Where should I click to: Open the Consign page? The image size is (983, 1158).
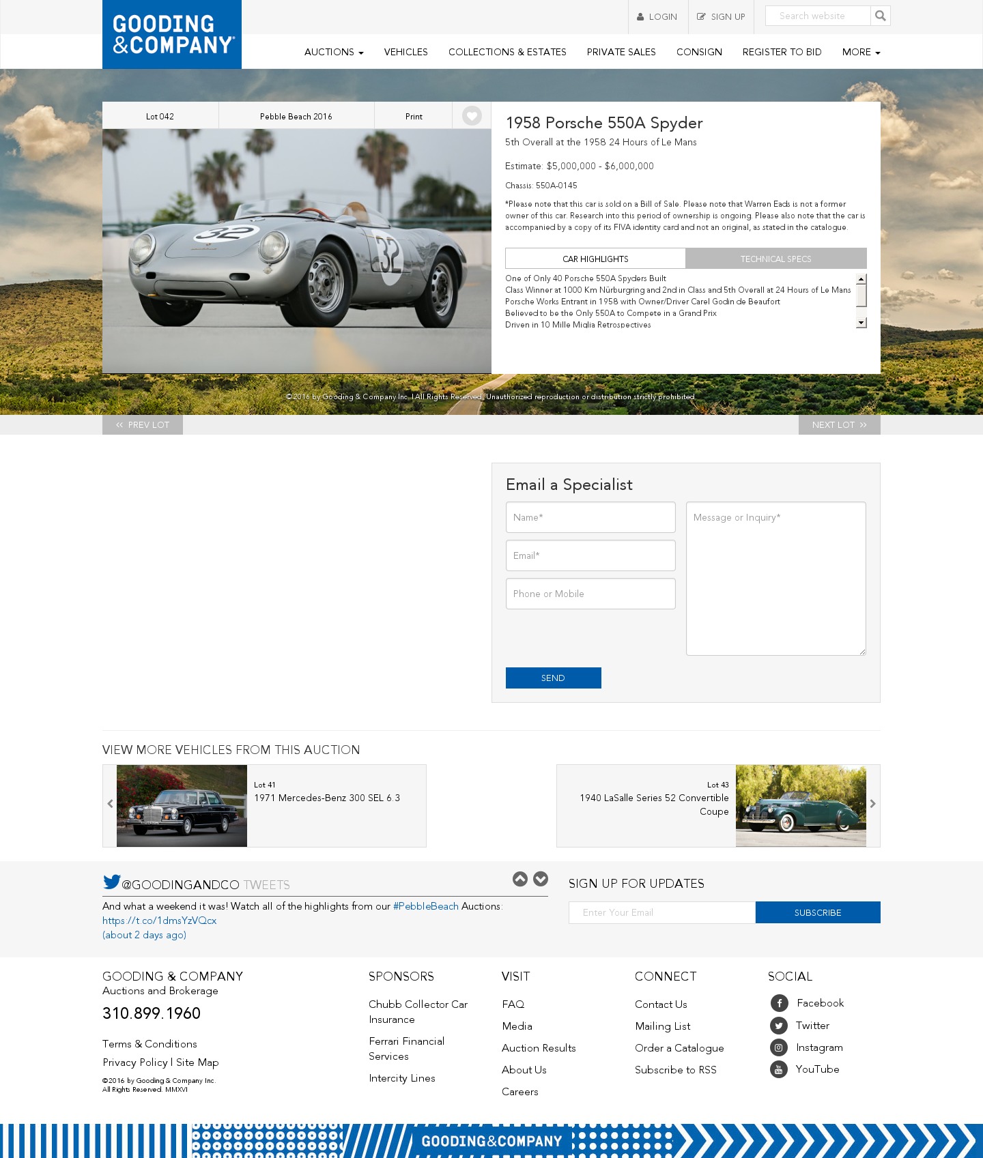[x=699, y=52]
